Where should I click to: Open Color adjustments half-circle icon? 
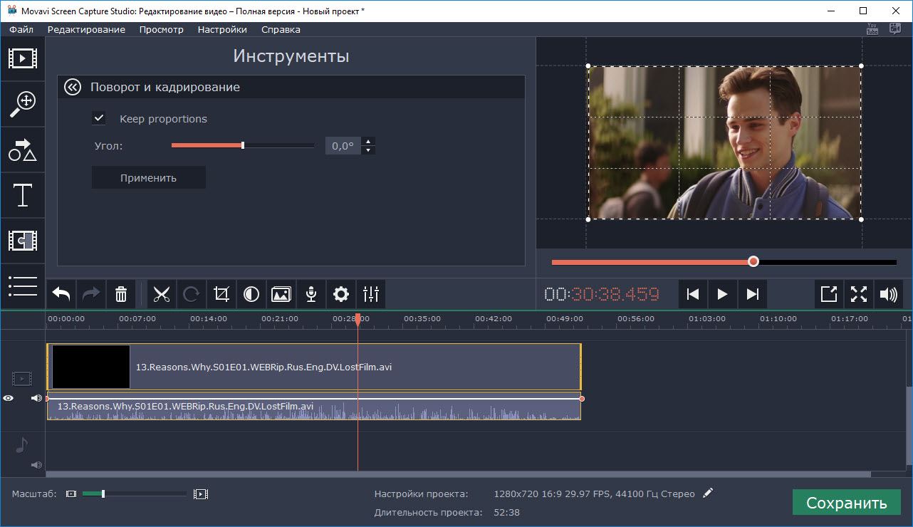pyautogui.click(x=251, y=294)
